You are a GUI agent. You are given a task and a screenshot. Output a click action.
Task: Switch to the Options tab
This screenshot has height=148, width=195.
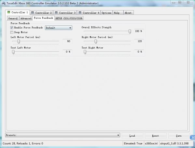pos(106,13)
